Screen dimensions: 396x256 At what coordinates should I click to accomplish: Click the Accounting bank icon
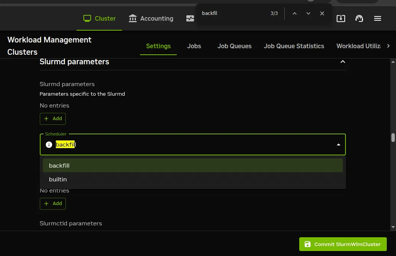(x=133, y=18)
